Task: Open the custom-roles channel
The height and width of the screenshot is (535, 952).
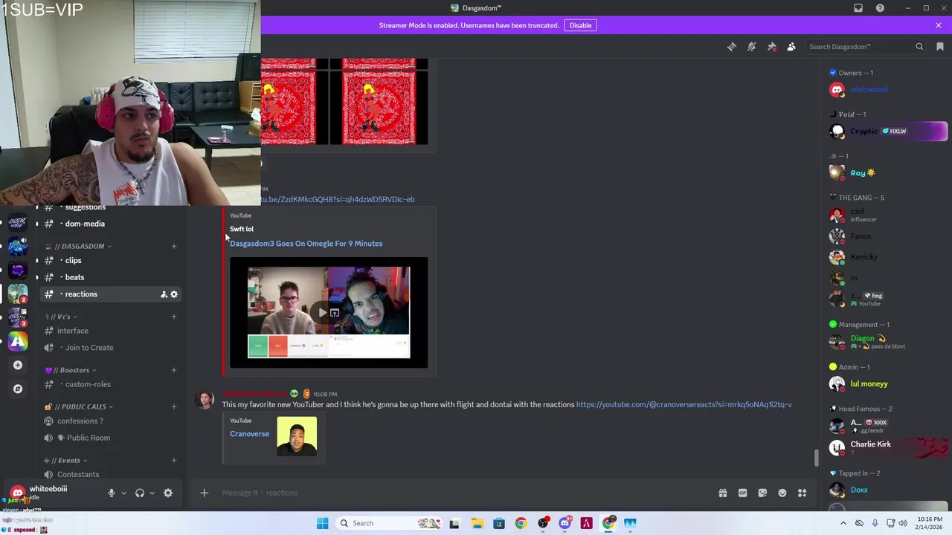Action: tap(110, 384)
